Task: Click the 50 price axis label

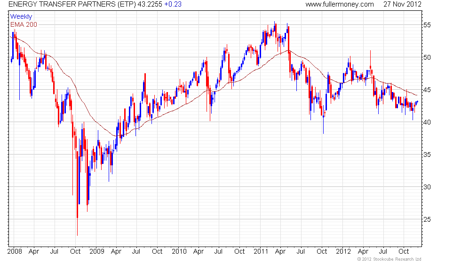Action: point(427,57)
